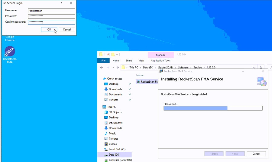Open pinned Documents under Quick access
The image size is (272, 162).
(x=115, y=94)
